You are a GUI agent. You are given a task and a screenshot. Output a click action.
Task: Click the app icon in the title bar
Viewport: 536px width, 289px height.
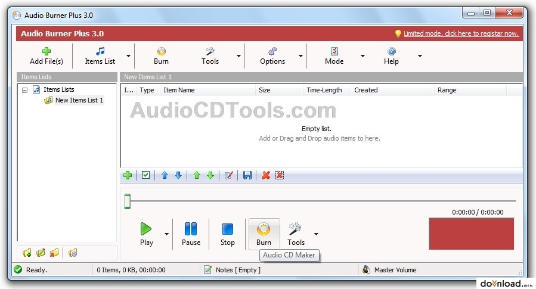[17, 15]
